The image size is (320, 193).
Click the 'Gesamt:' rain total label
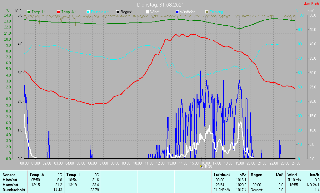click(x=257, y=190)
